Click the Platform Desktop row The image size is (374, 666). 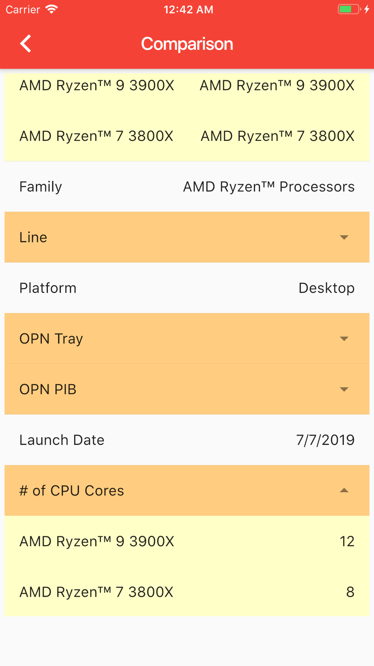[187, 288]
